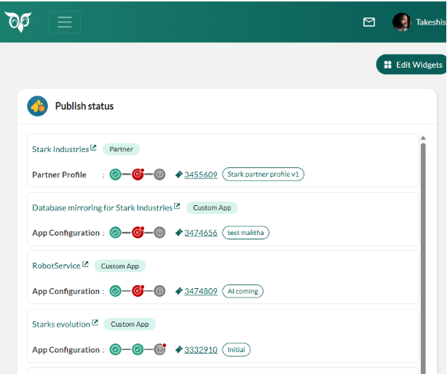Click the red failed step for Partner Profile
The image size is (447, 374).
pyautogui.click(x=138, y=174)
